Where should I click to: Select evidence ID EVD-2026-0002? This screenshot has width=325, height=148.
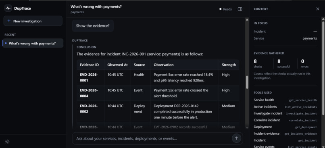coord(89,108)
